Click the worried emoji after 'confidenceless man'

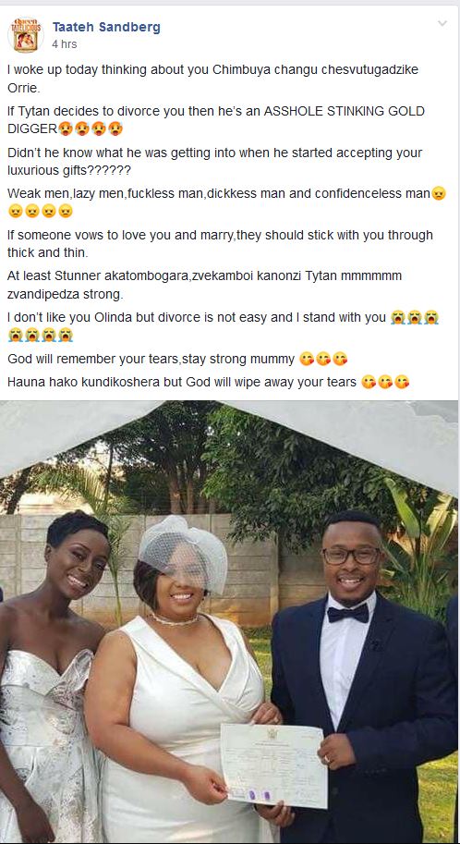tap(439, 194)
